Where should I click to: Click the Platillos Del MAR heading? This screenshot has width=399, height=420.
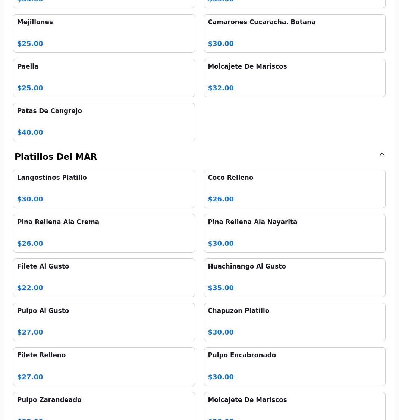(56, 156)
